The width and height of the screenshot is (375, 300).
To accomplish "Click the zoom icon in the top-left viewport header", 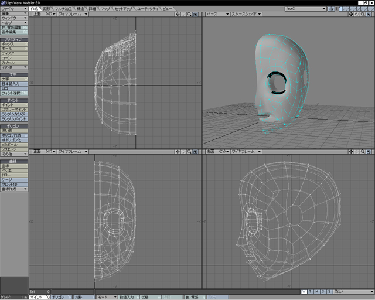I will pyautogui.click(x=190, y=14).
